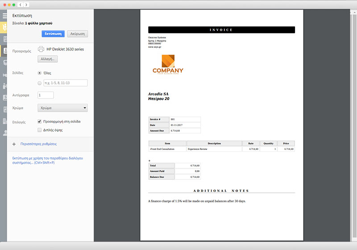
Task: Click the back arrow in the title bar
Action: point(21,4)
